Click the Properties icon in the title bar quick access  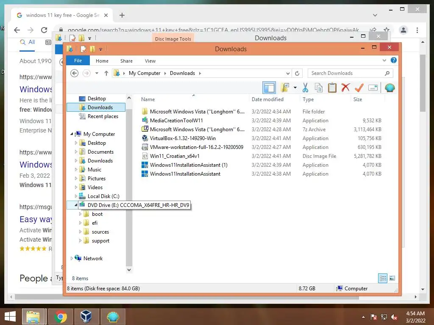83,49
